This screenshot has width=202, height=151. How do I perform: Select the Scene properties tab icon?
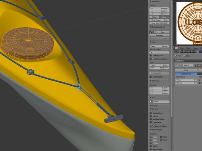(x=186, y=52)
